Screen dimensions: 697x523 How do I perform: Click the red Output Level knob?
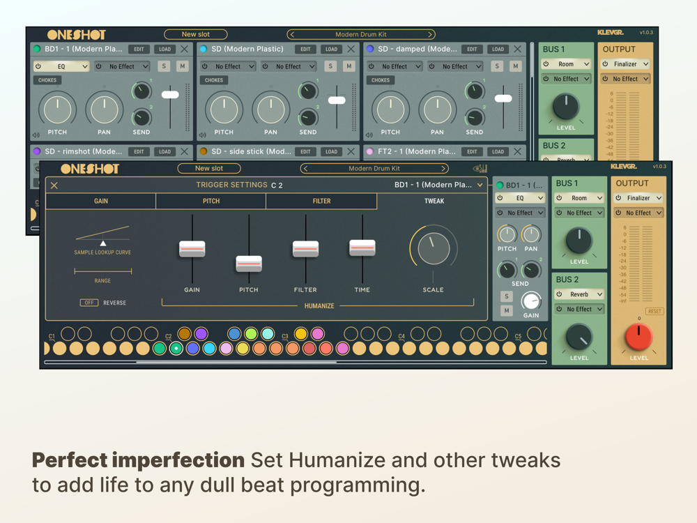click(638, 337)
